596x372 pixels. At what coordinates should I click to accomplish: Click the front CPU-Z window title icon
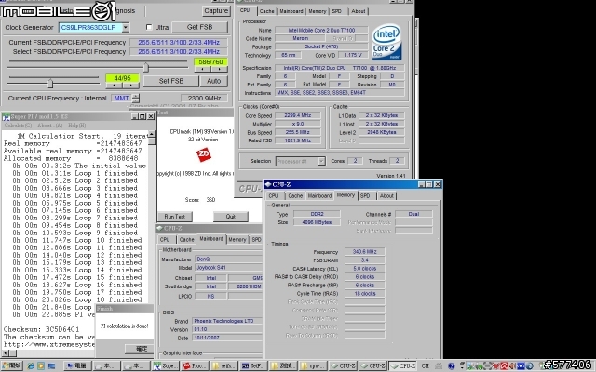tap(268, 184)
